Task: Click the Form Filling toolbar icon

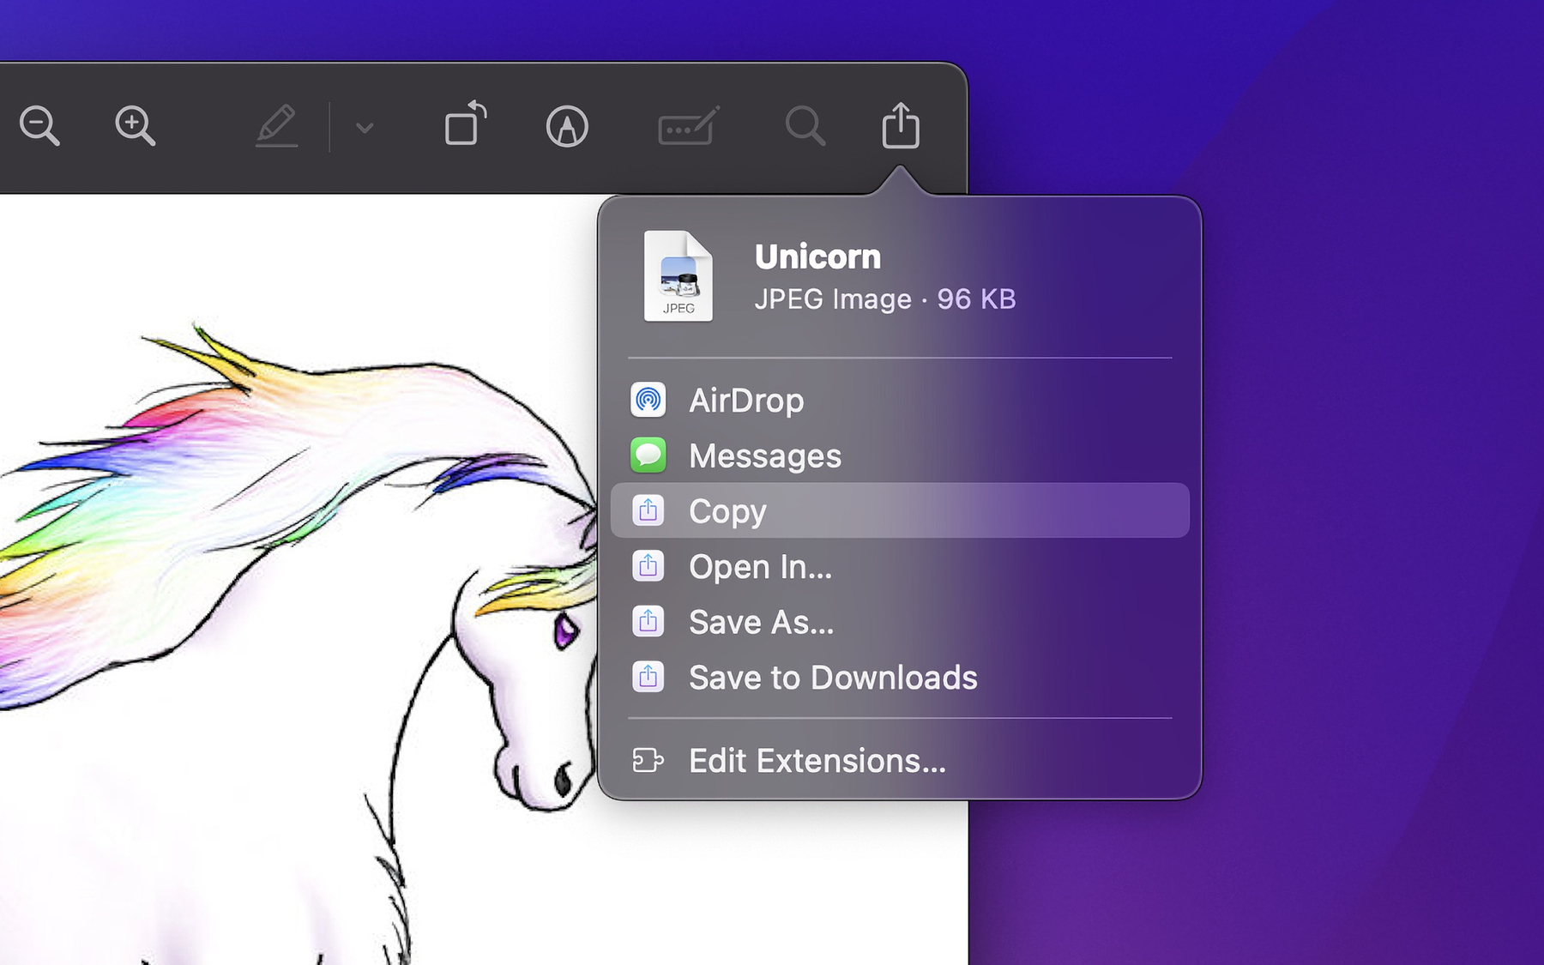Action: point(688,127)
